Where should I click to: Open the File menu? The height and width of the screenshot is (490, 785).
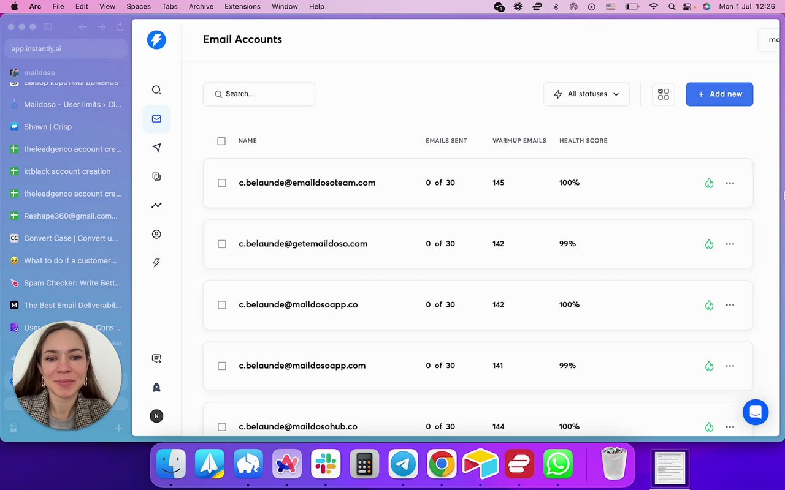coord(58,6)
